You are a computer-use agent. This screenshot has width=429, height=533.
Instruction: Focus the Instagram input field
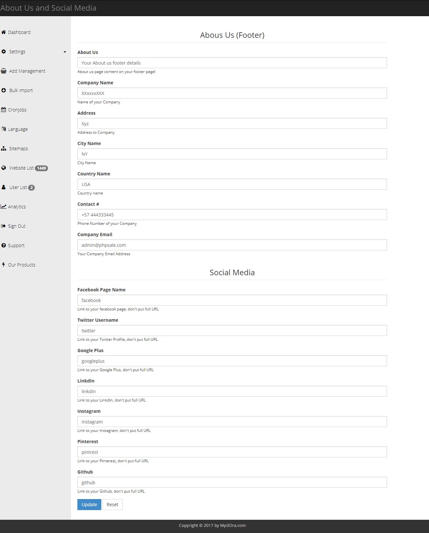[232, 422]
